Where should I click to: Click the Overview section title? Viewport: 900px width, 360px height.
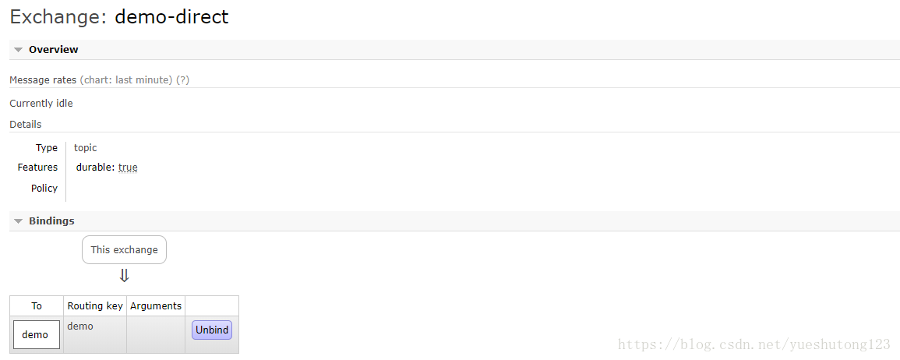click(x=53, y=50)
